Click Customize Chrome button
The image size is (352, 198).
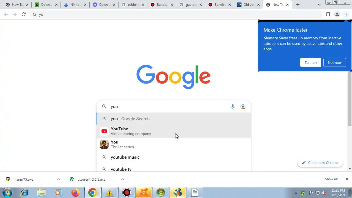pos(320,163)
